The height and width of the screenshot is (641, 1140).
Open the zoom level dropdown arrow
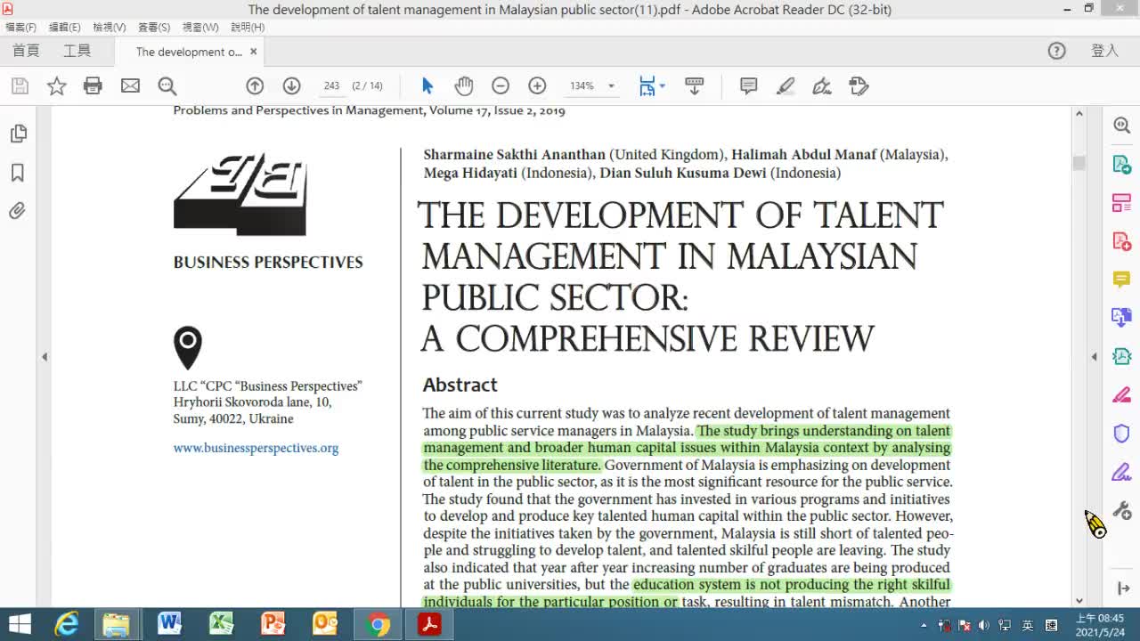pos(611,86)
